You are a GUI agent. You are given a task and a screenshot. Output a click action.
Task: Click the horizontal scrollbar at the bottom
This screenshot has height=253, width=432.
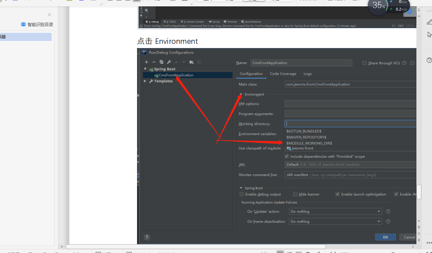pyautogui.click(x=195, y=247)
